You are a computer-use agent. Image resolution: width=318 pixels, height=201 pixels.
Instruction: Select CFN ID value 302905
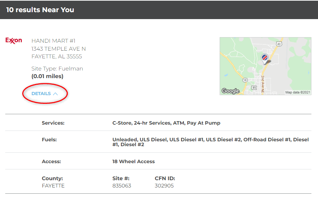(164, 186)
